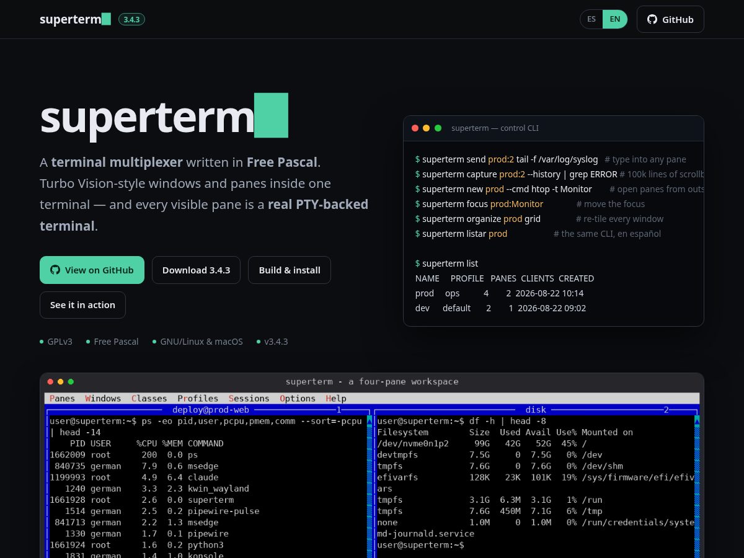The height and width of the screenshot is (558, 744).
Task: Click the green dot in control CLI window
Action: tap(438, 128)
